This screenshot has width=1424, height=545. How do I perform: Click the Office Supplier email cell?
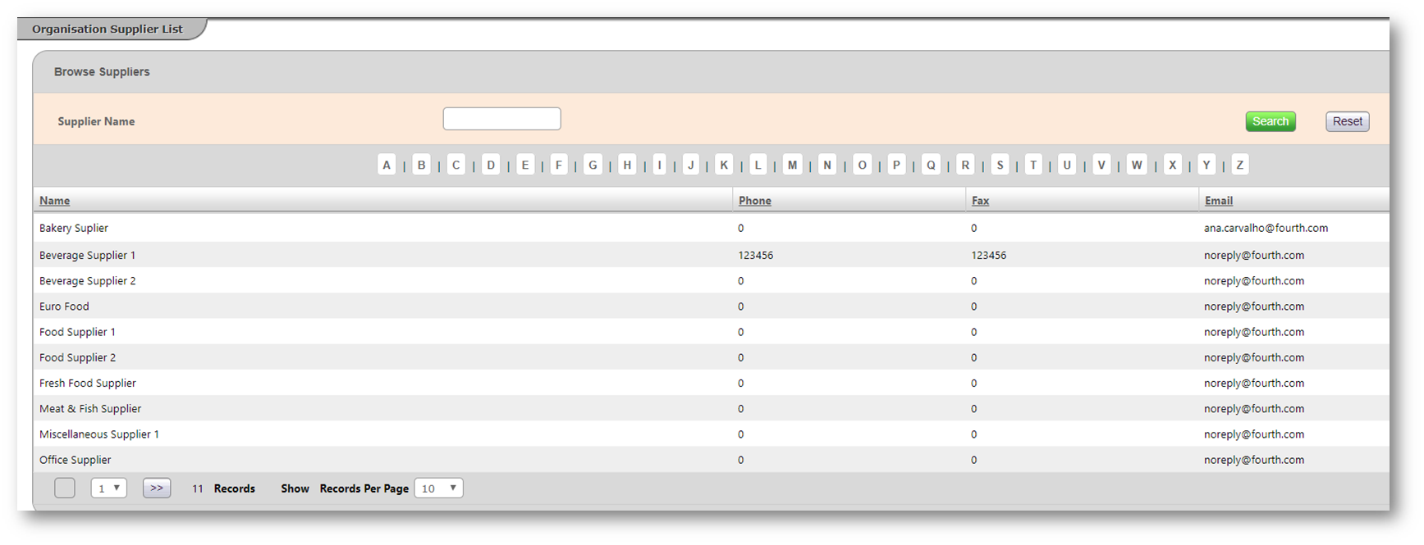tap(1254, 460)
